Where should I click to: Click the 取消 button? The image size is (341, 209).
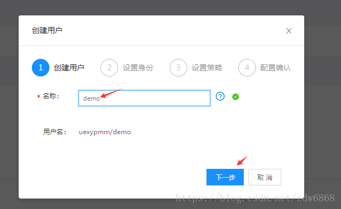[x=265, y=177]
